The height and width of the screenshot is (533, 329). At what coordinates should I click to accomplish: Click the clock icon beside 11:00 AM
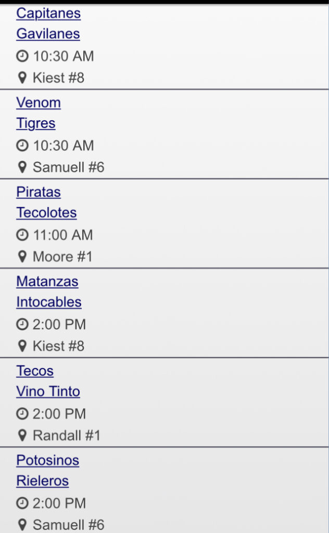click(x=22, y=235)
